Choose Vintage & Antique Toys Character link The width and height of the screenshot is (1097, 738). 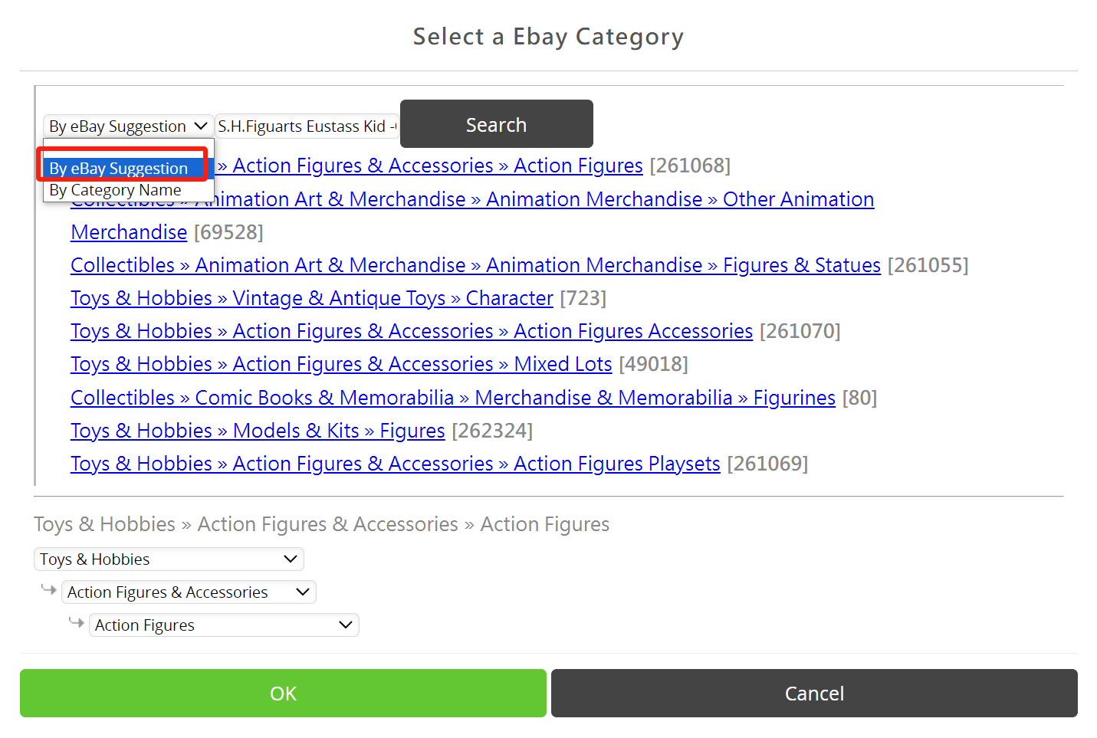coord(312,298)
